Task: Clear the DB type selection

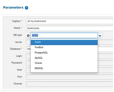Action: click(x=28, y=36)
